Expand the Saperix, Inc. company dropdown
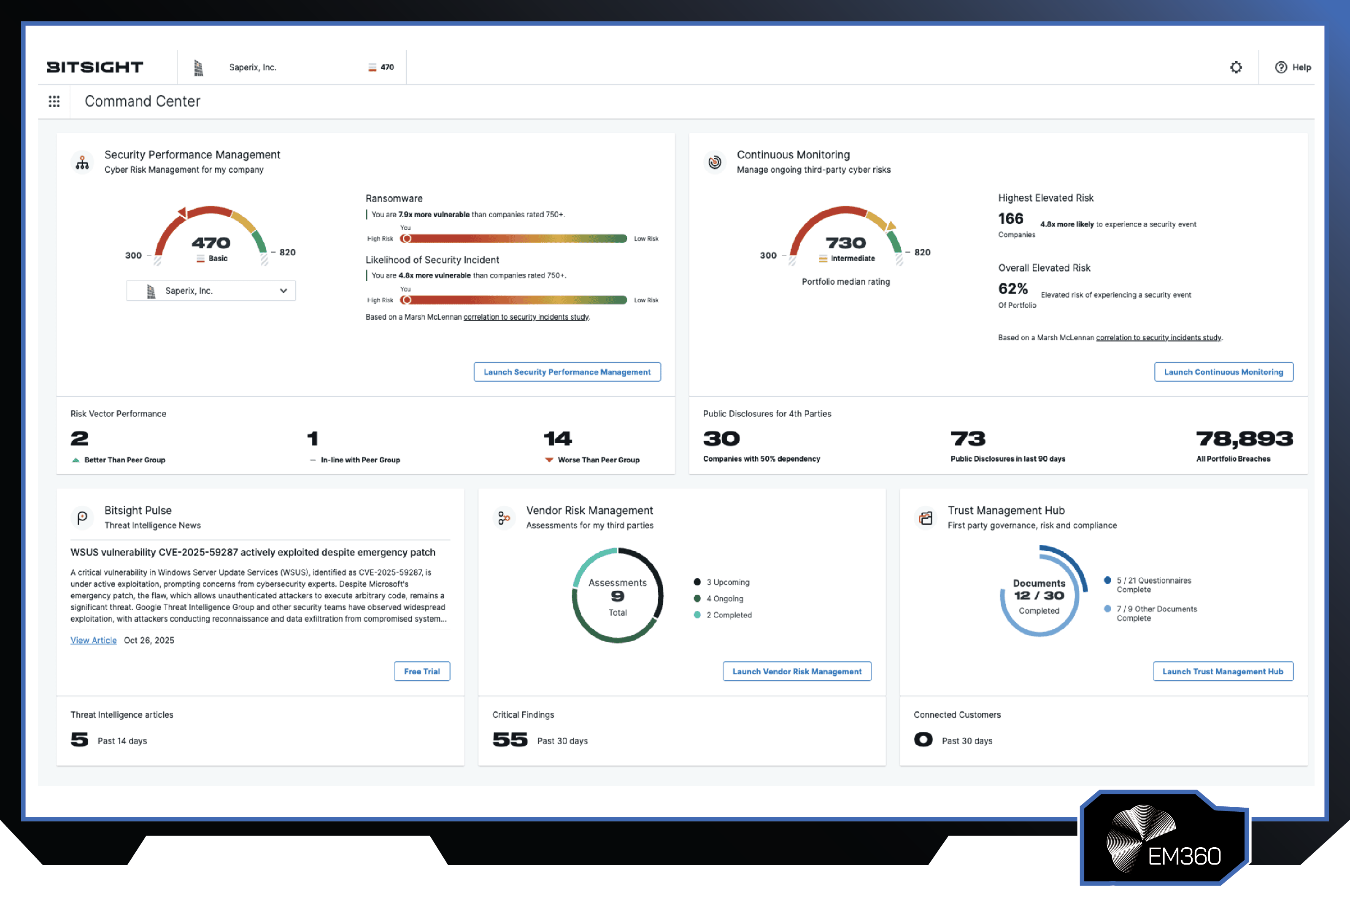This screenshot has width=1350, height=900. click(x=211, y=291)
